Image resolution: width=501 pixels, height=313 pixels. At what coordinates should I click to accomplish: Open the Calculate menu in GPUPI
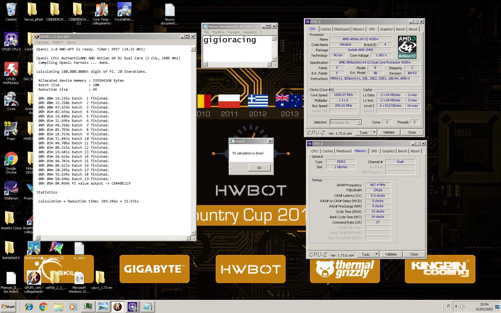[x=42, y=42]
